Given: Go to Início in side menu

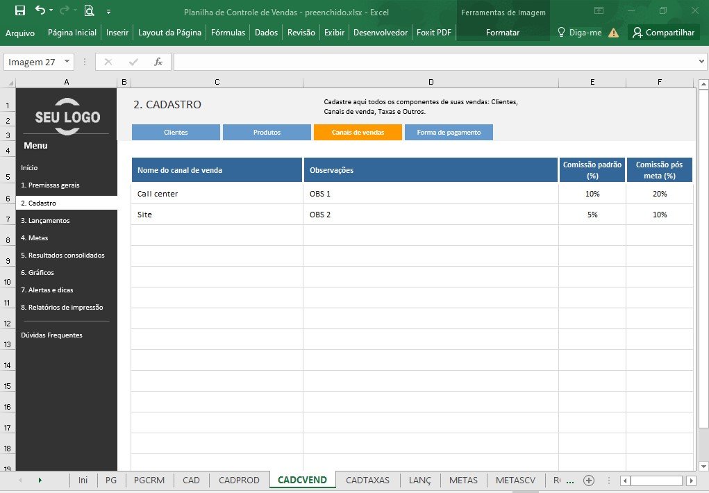Looking at the screenshot, I should (x=29, y=168).
